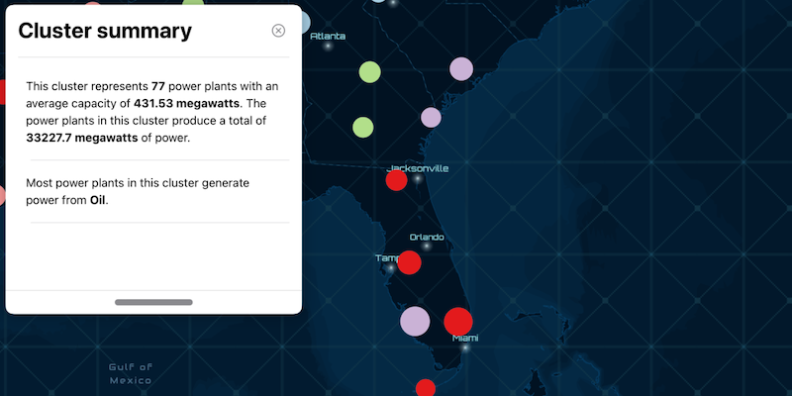792x396 pixels.
Task: Click the Gulf of Mexico map label
Action: pos(131,373)
